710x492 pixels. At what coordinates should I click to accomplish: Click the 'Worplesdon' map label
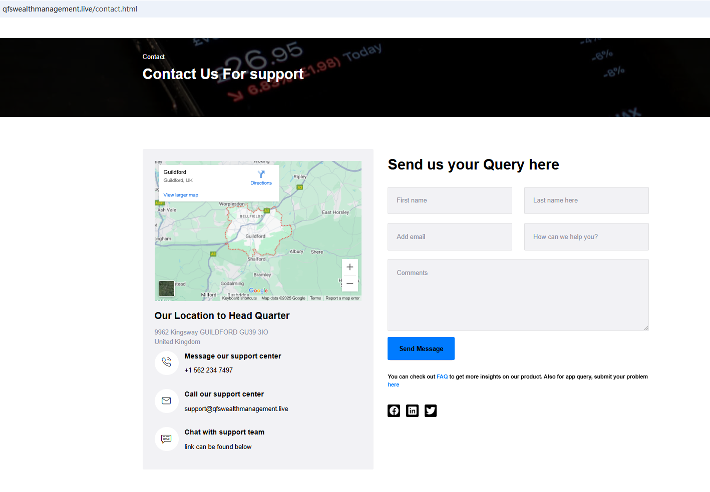232,204
